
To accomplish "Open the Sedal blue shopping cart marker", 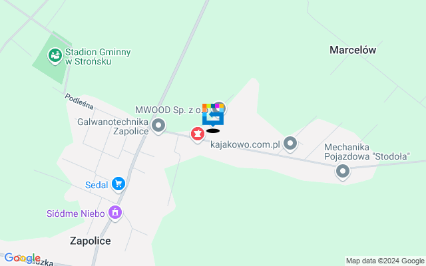I will pyautogui.click(x=118, y=185).
